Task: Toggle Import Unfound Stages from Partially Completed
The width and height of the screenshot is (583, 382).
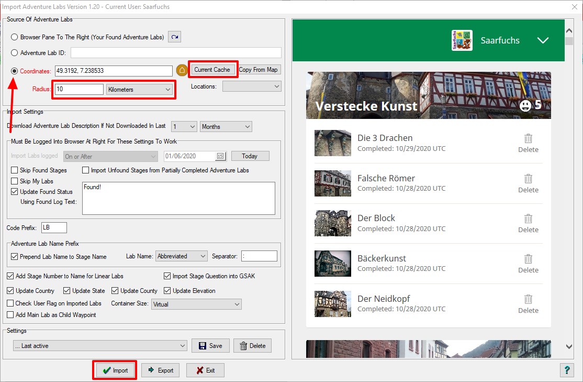Action: click(85, 170)
